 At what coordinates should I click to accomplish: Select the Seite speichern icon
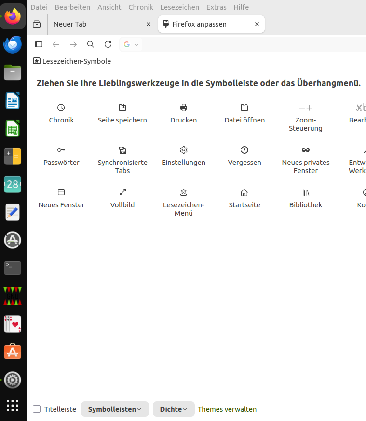(122, 108)
